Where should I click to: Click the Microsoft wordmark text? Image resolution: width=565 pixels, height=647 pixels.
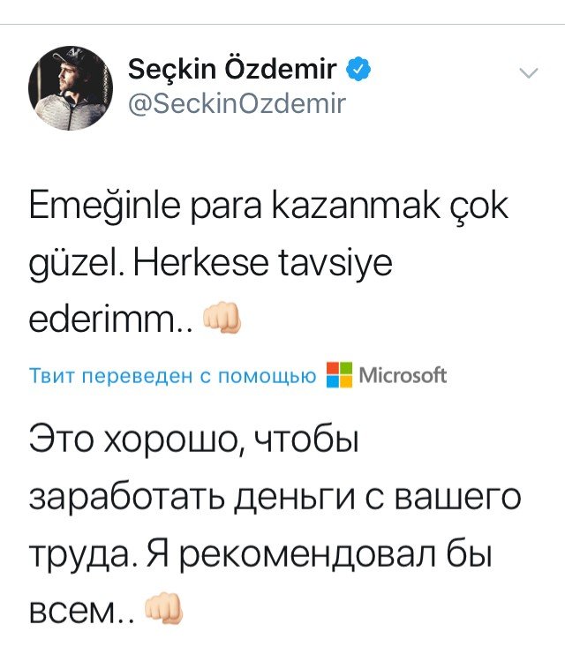tap(403, 376)
